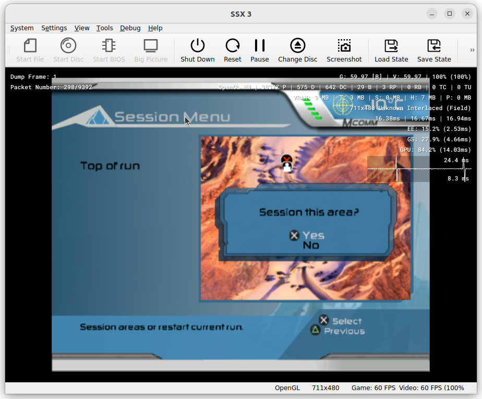Reset the virtual machine

232,50
